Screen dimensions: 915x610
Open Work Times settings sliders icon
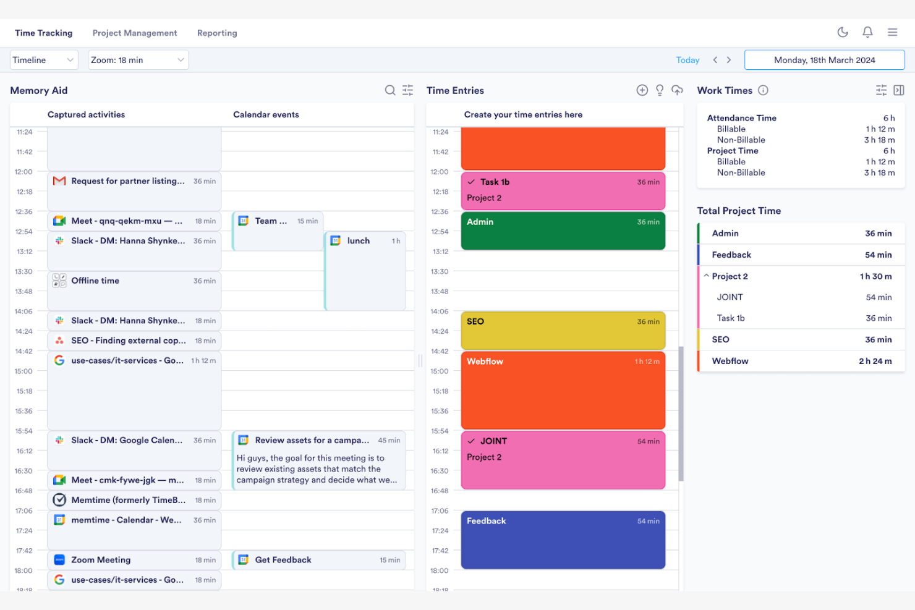(x=881, y=90)
